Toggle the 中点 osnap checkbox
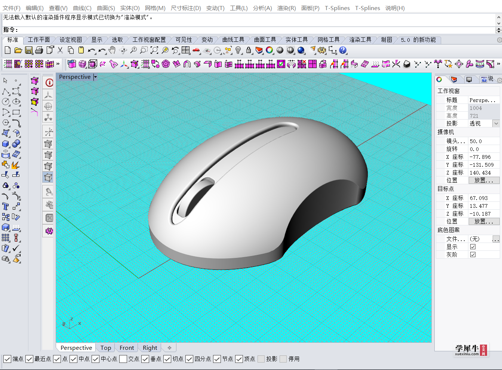502x370 pixels. (74, 359)
